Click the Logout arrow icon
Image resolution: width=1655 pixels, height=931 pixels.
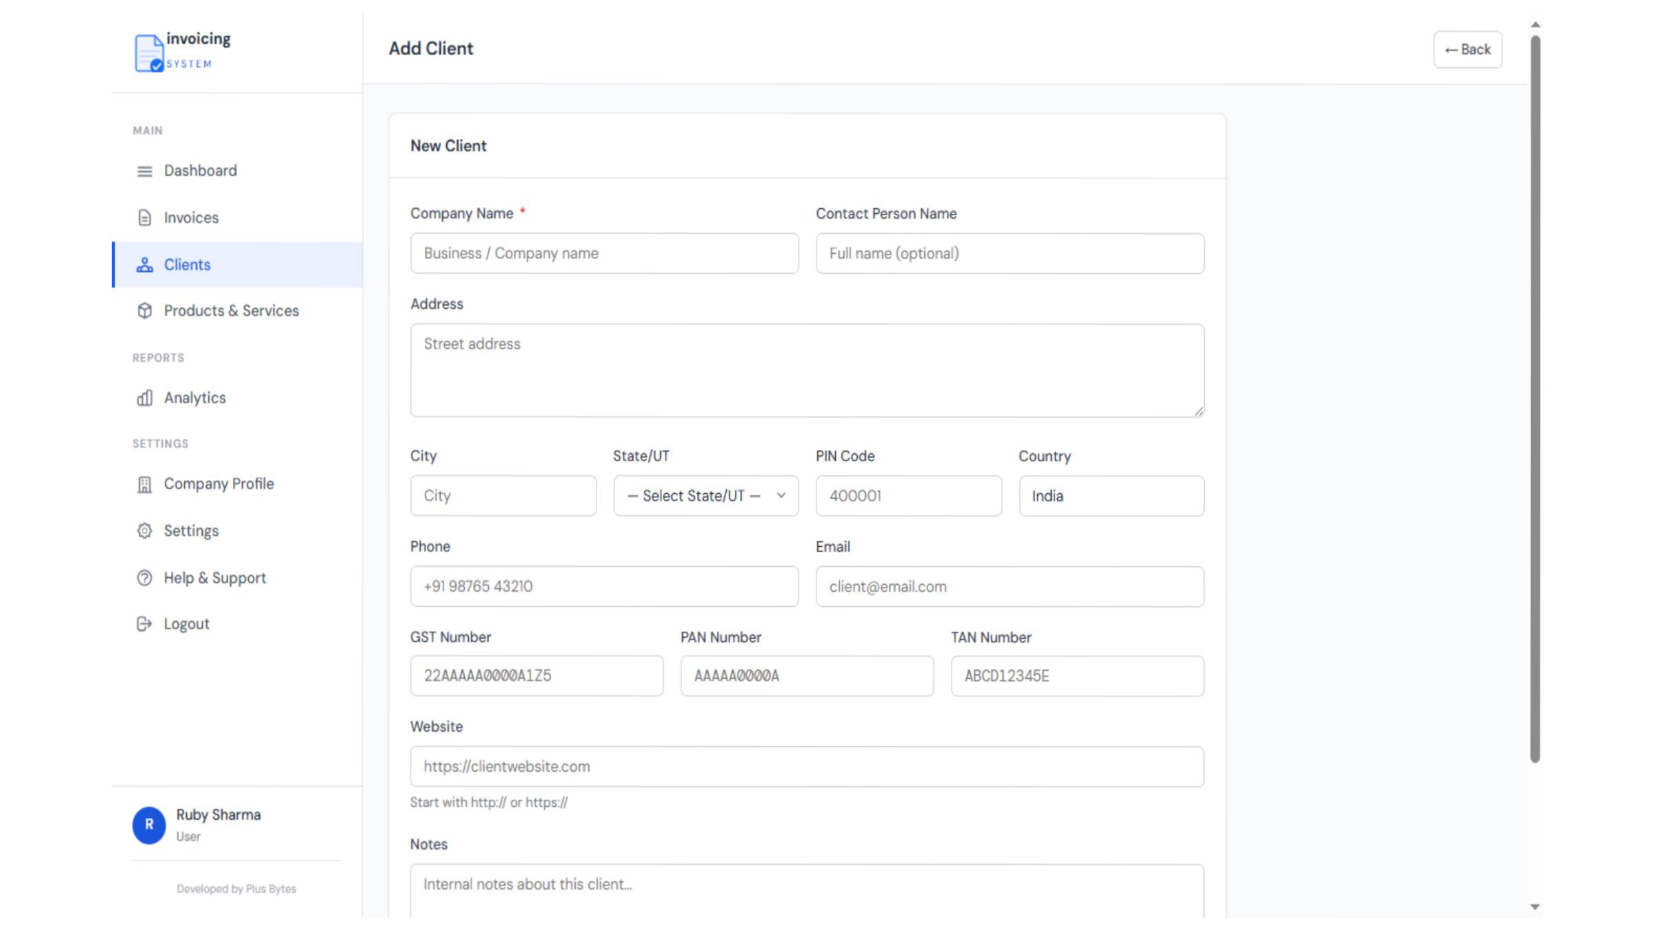[x=144, y=624]
